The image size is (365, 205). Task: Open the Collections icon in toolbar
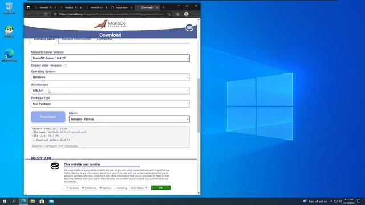(177, 14)
